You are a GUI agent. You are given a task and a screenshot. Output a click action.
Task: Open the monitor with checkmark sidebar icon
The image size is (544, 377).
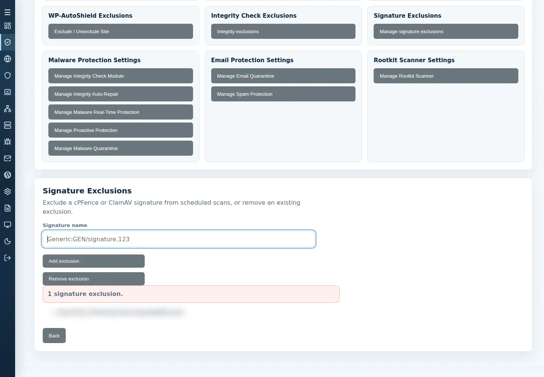[x=8, y=92]
